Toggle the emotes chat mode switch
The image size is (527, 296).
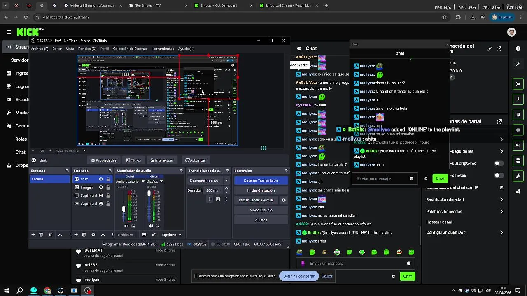[x=498, y=176]
